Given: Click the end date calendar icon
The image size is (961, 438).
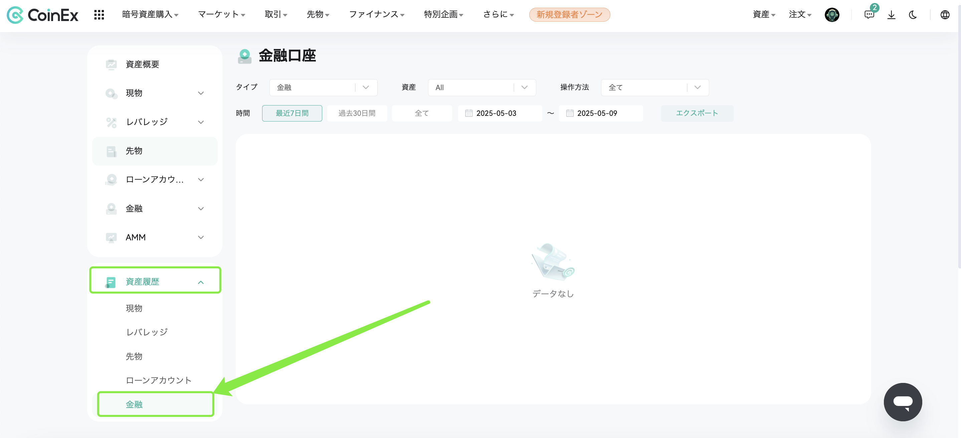Looking at the screenshot, I should pyautogui.click(x=569, y=113).
